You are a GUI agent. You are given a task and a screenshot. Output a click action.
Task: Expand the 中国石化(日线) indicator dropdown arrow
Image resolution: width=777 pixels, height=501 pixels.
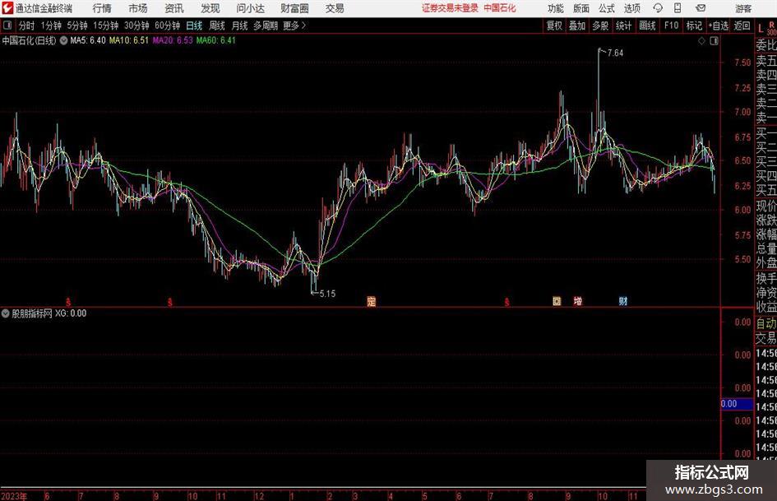point(63,40)
